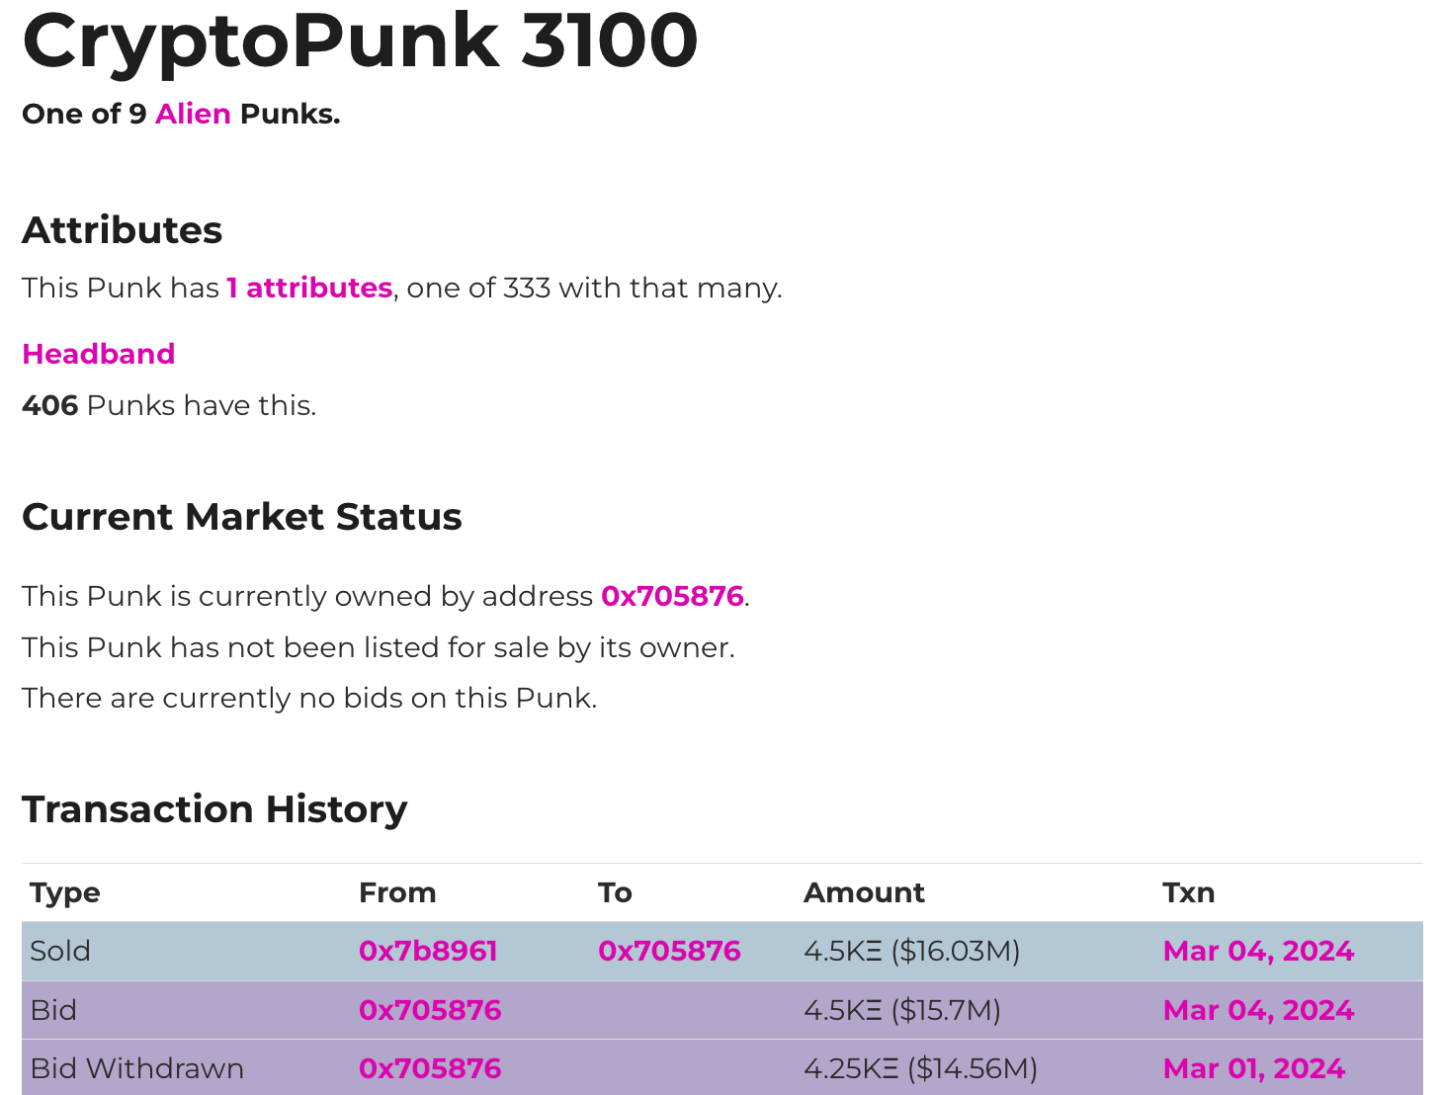Click the Transaction History heading

point(214,809)
